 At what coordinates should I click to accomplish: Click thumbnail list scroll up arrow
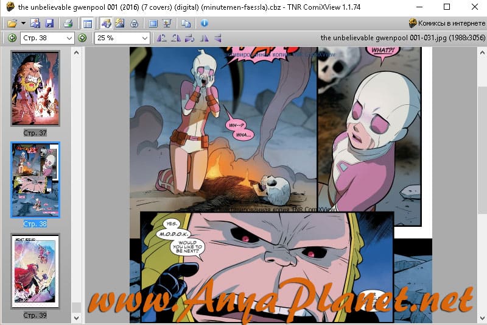click(x=77, y=52)
